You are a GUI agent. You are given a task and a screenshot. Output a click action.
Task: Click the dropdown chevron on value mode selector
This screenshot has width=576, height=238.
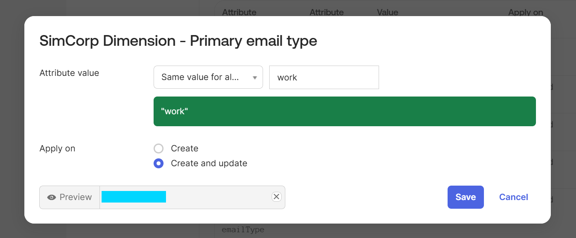255,77
